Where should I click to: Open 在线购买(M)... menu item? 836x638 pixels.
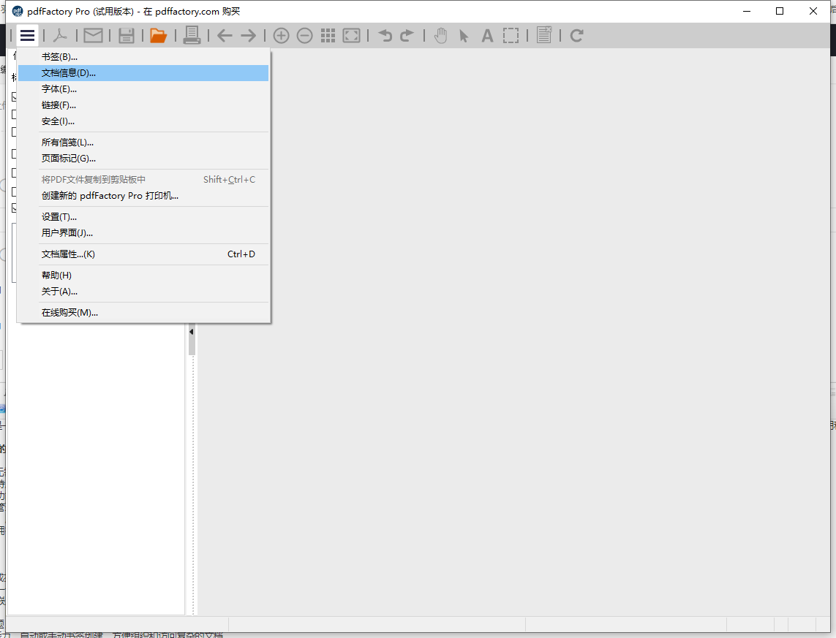(69, 313)
